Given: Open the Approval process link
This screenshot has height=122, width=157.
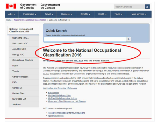Looking at the screenshot, I should pos(56,116).
